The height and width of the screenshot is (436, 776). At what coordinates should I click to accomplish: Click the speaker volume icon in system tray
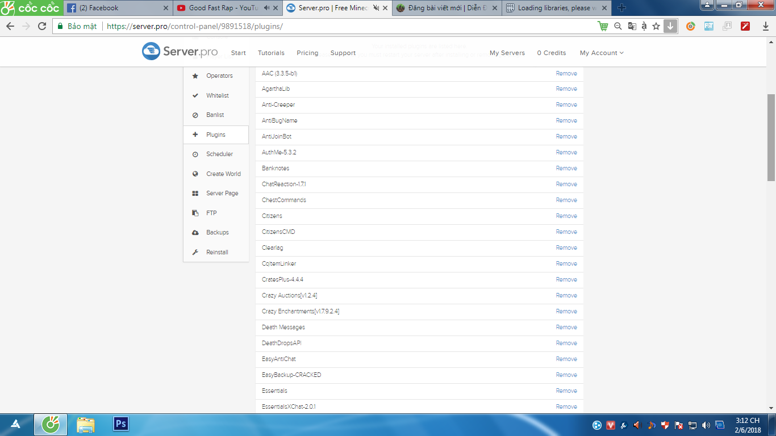tap(706, 425)
